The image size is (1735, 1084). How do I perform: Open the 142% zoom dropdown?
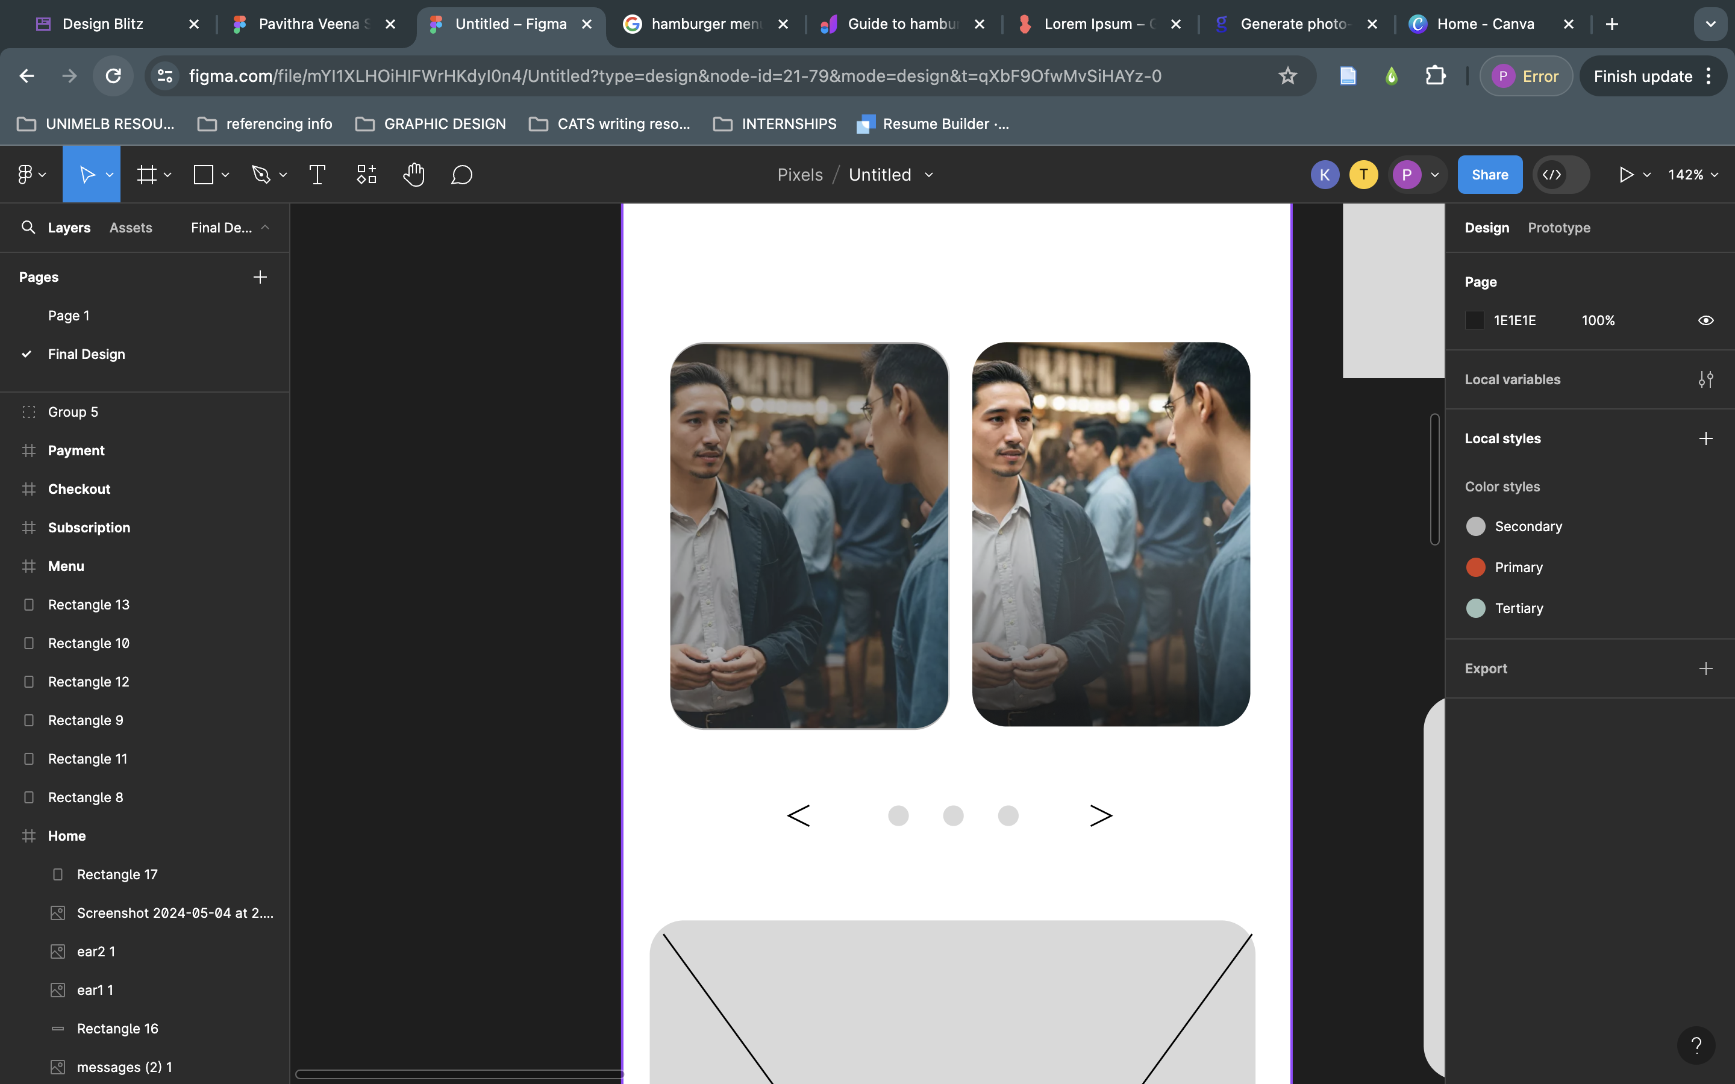coord(1693,174)
